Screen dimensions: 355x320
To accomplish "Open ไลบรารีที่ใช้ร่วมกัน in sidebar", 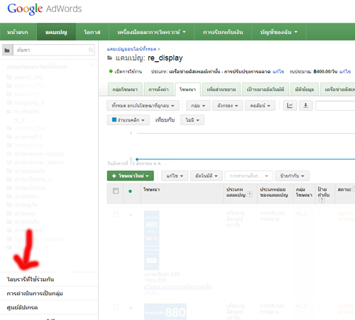I will (x=31, y=279).
